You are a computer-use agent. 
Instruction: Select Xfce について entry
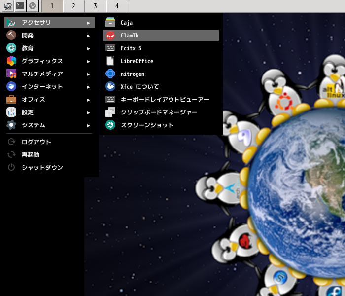tap(161, 86)
